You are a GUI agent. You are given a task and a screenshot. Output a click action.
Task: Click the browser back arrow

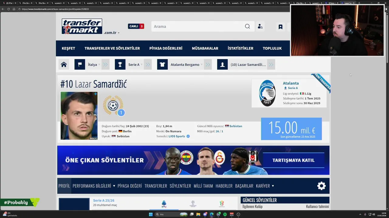3,9
